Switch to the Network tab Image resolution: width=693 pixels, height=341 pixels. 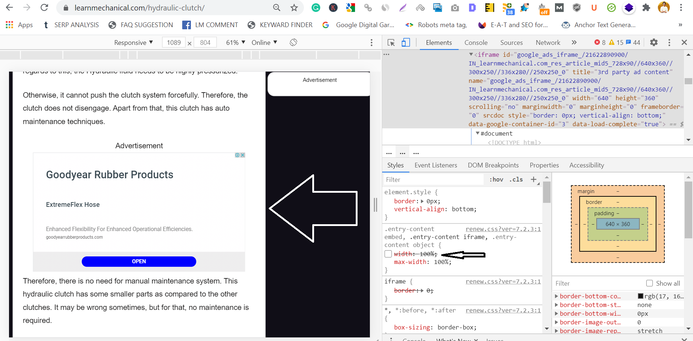pyautogui.click(x=548, y=43)
